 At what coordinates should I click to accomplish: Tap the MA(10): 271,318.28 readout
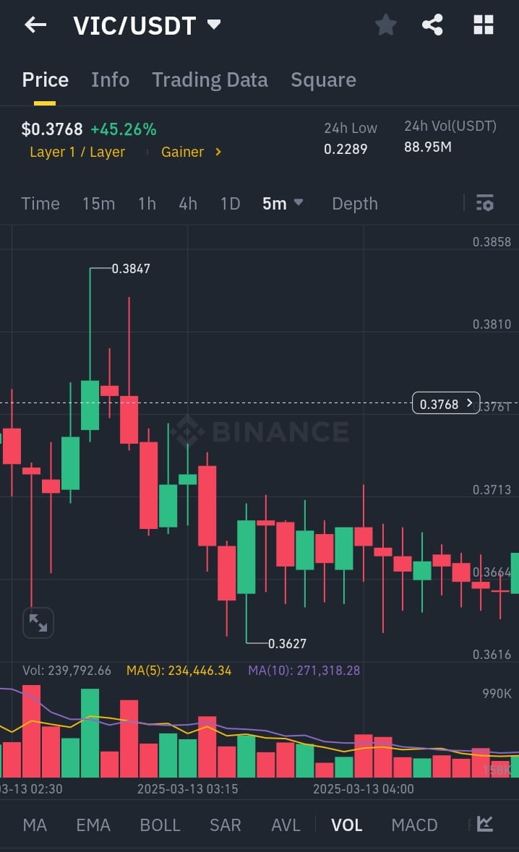(x=304, y=671)
